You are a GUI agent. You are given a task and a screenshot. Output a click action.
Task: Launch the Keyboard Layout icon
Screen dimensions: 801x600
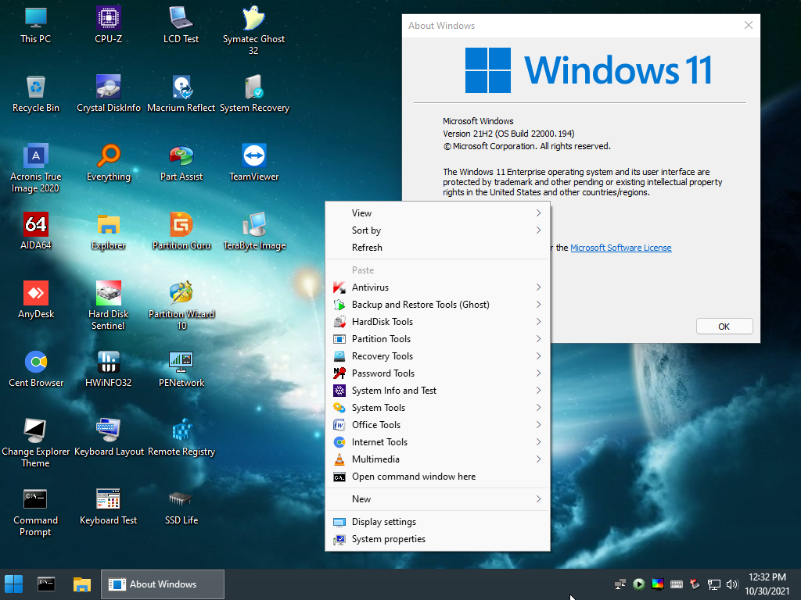(108, 437)
